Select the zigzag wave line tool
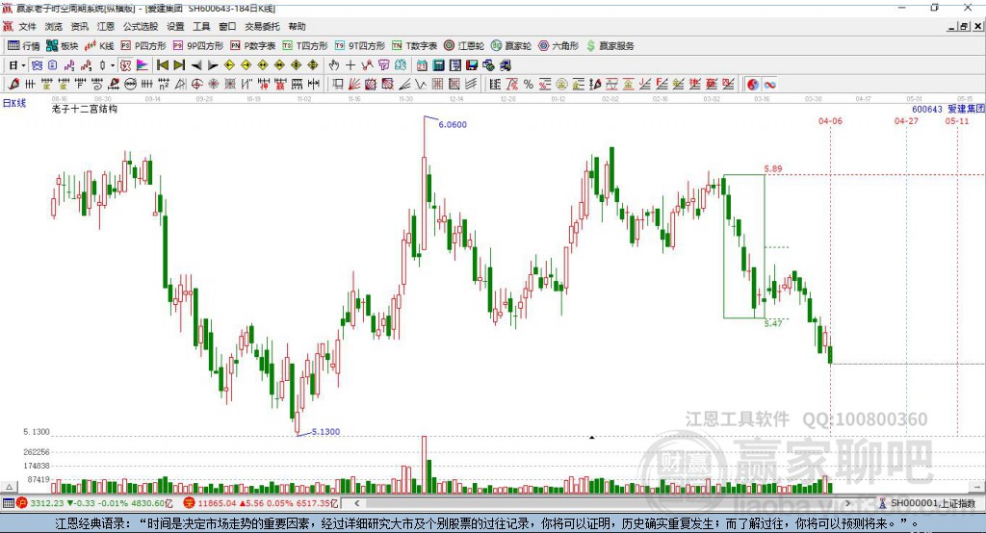Viewport: 986px width, 533px height. 421,85
